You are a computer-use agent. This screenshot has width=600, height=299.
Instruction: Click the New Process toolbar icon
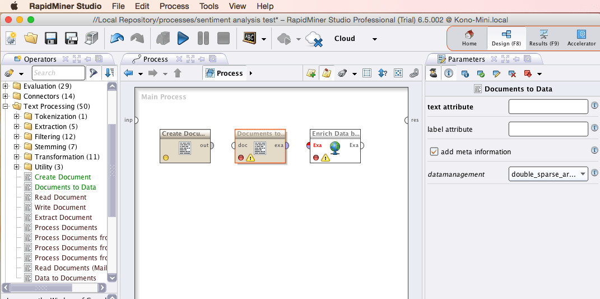(11, 38)
